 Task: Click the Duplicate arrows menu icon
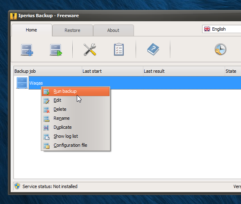(x=46, y=128)
